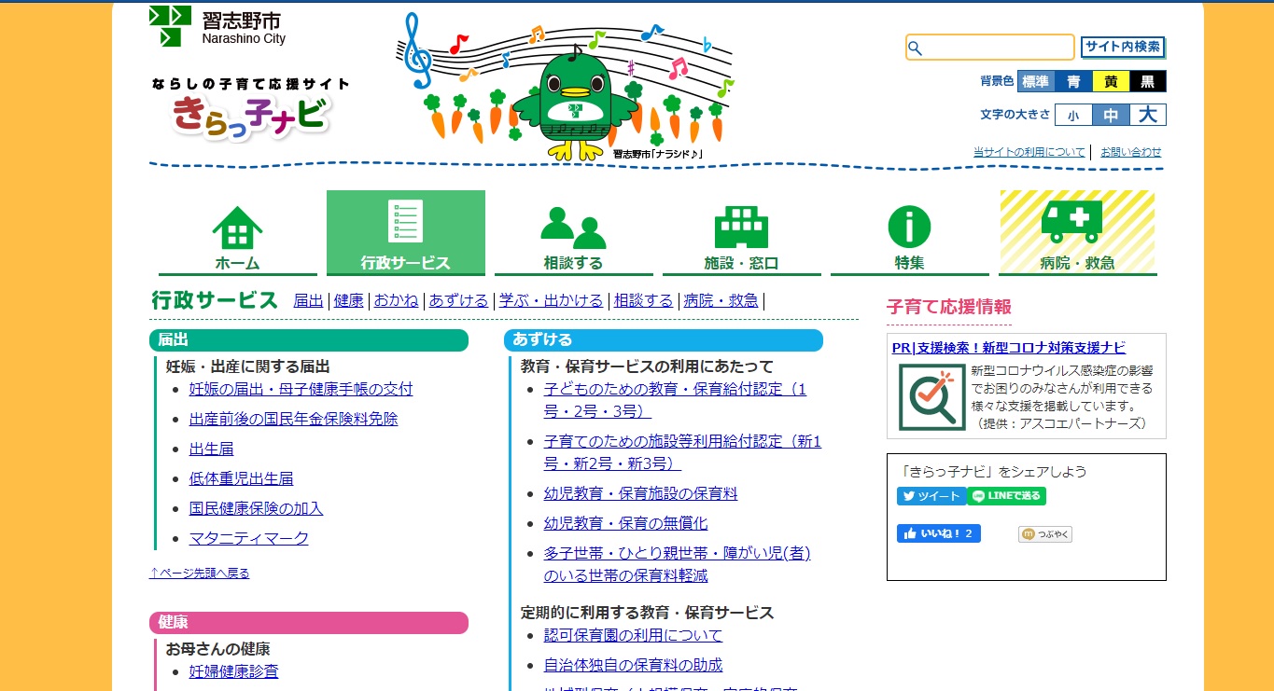
Task: Jump to 健康 section anchor
Action: 348,300
